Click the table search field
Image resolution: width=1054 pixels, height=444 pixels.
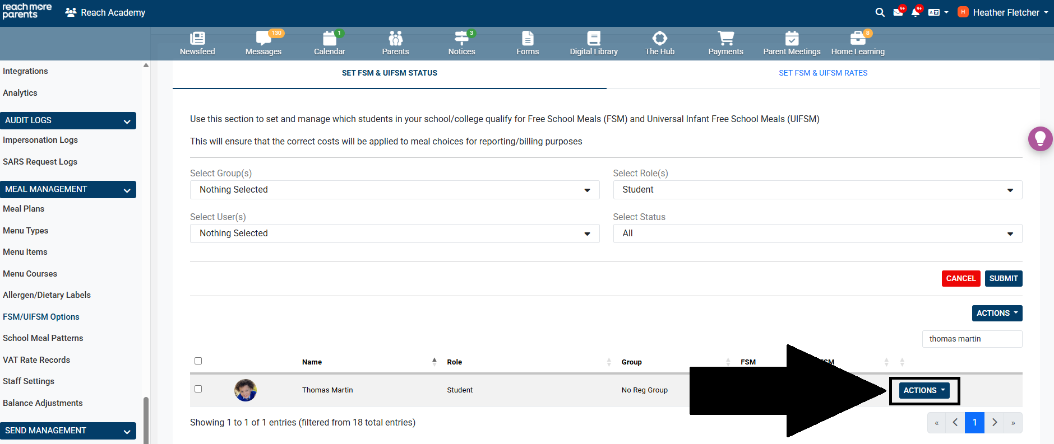point(972,339)
